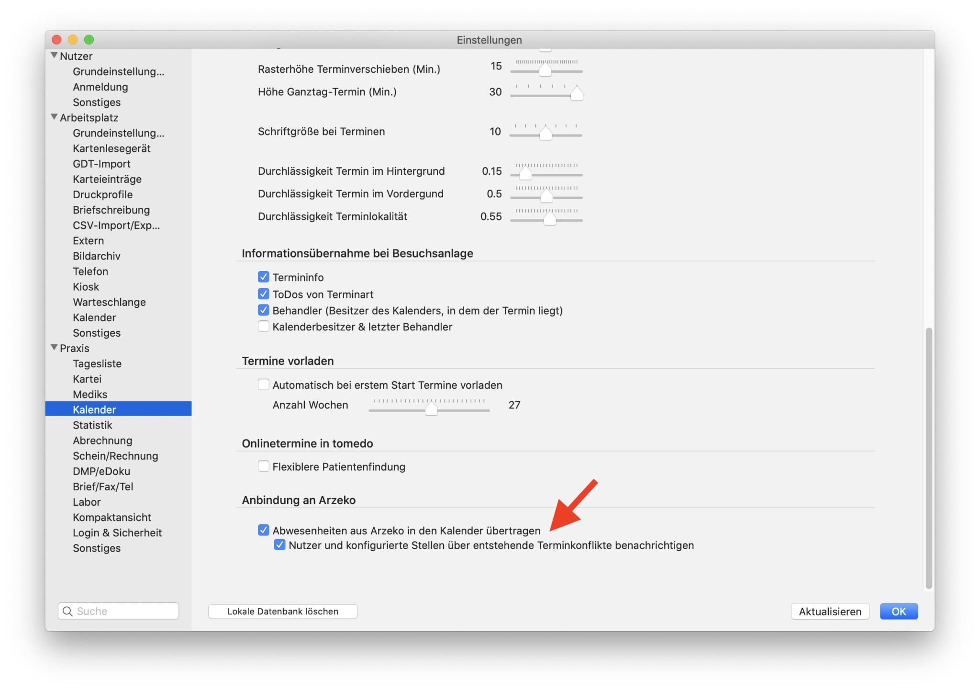980x691 pixels.
Task: Click the Aktualisieren button
Action: pyautogui.click(x=830, y=612)
